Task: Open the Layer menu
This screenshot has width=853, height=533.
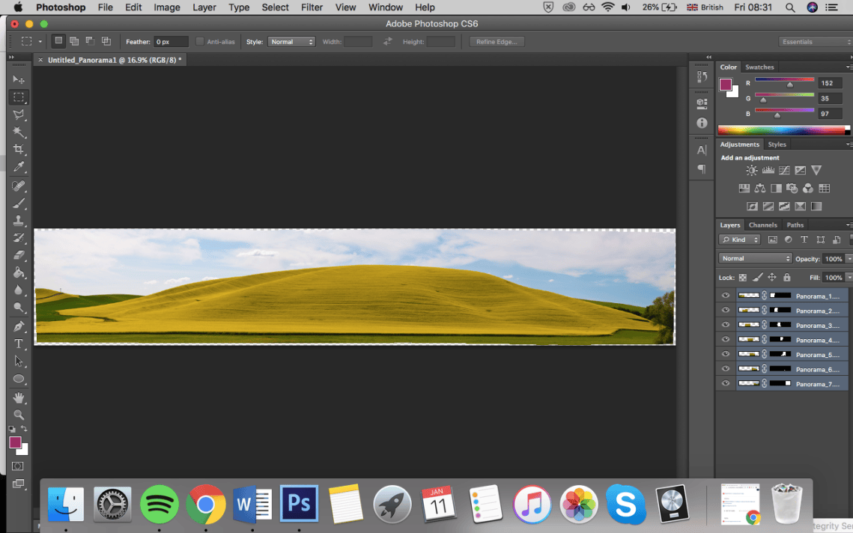Action: [204, 7]
